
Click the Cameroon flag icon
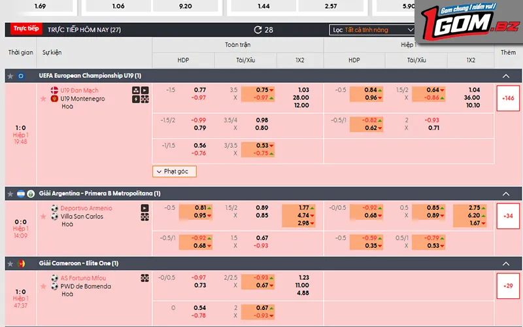click(x=22, y=264)
